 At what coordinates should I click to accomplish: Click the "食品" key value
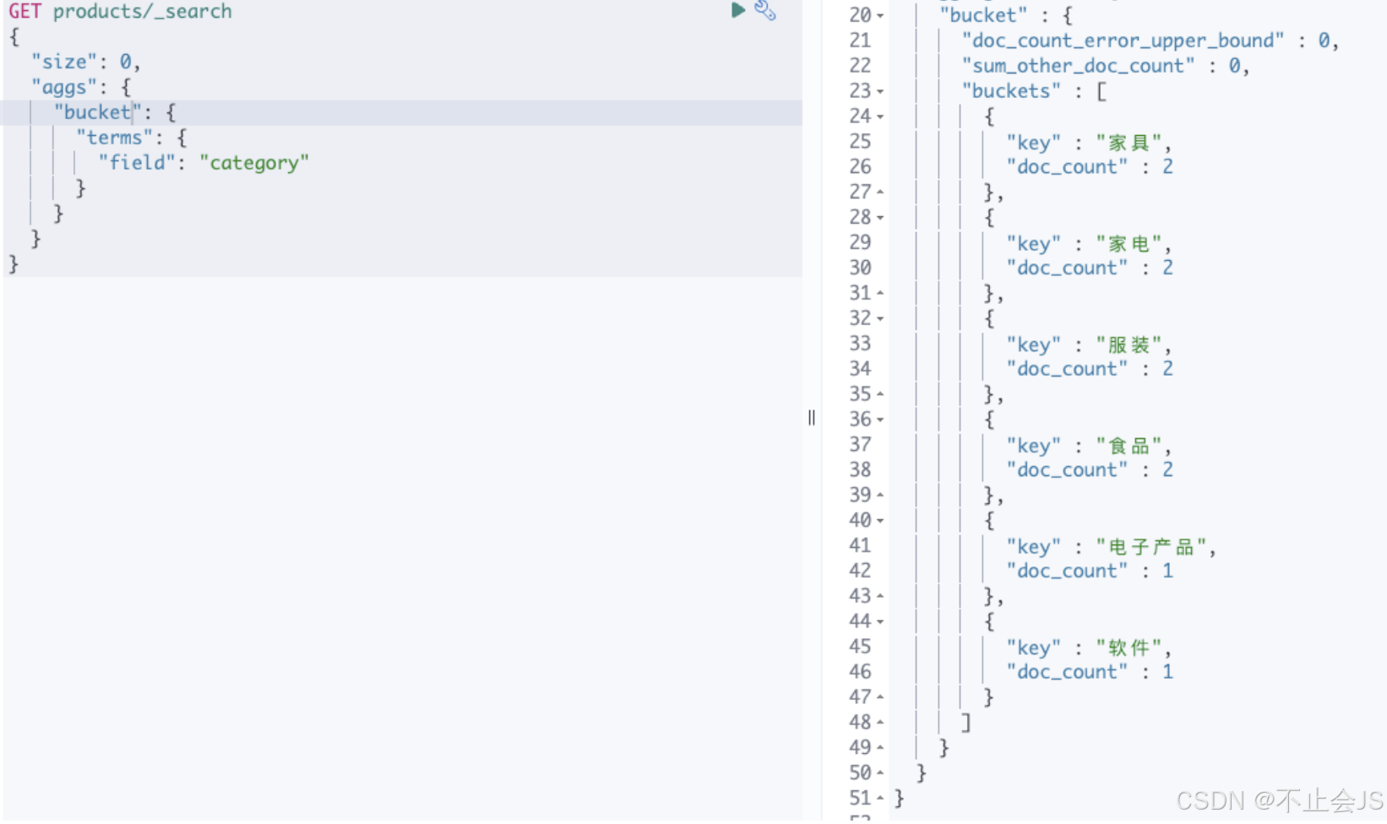[x=1129, y=445]
